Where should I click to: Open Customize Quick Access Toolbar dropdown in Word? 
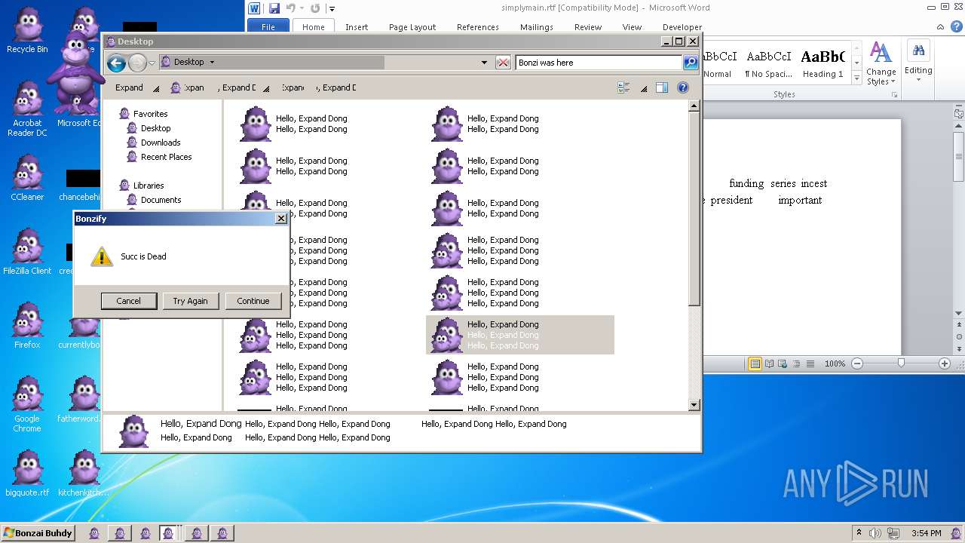[x=332, y=9]
